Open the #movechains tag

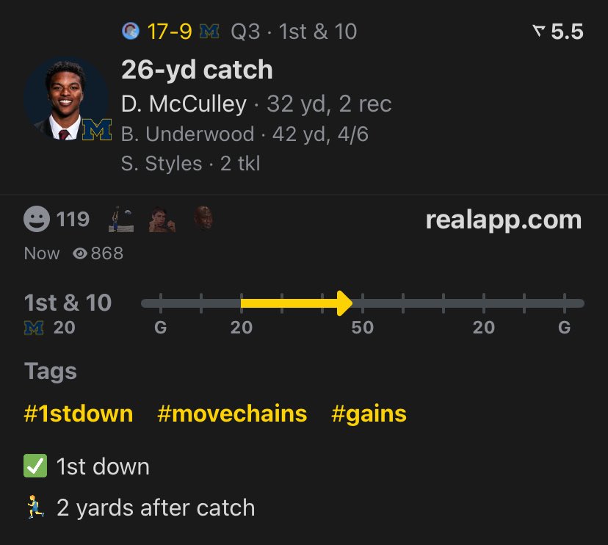232,414
